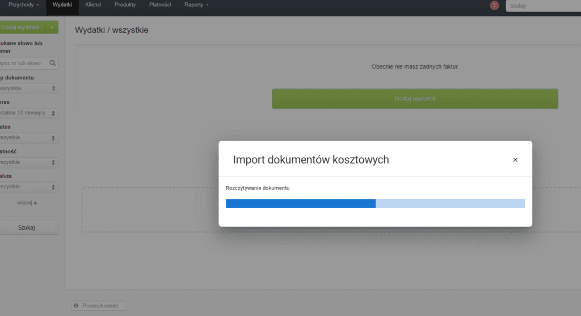Open the Płatności section
The image size is (581, 316).
click(x=160, y=5)
